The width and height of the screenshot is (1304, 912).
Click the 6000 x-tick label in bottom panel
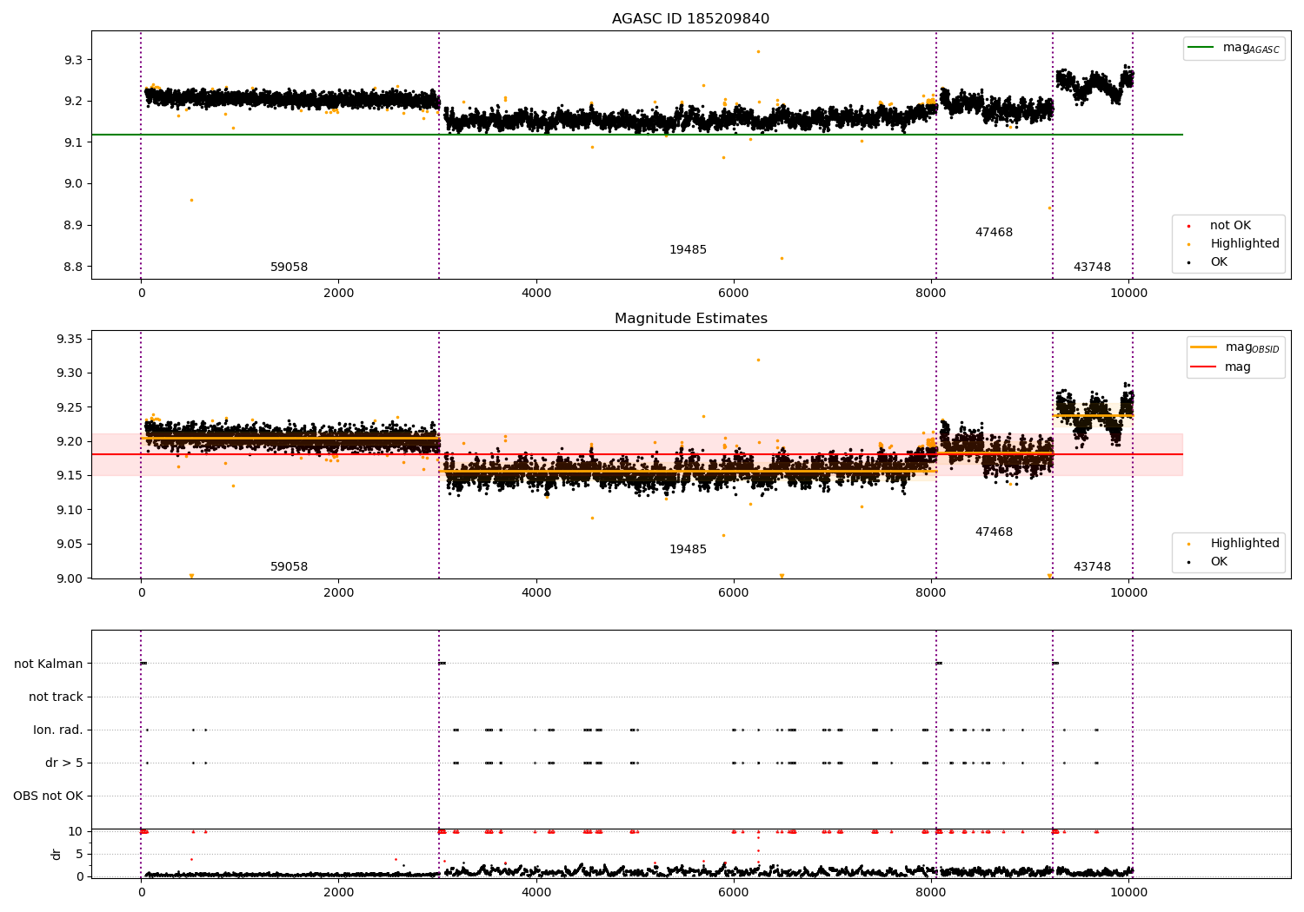coord(734,892)
